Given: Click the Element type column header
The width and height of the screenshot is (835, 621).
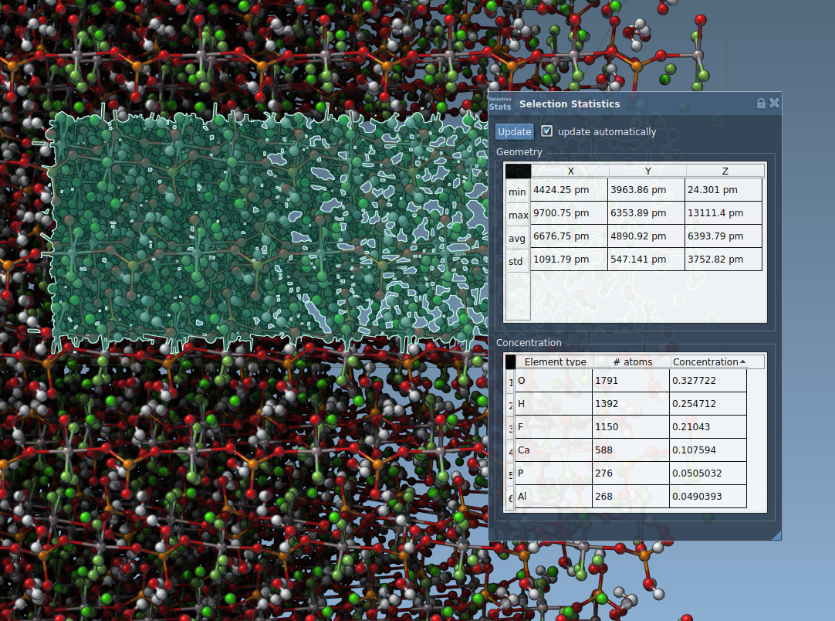Looking at the screenshot, I should coord(555,361).
